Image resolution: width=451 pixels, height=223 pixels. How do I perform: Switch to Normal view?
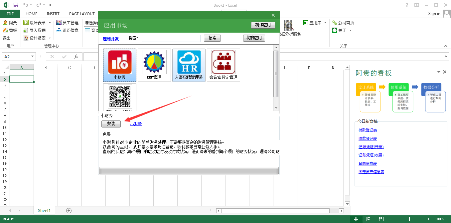(x=356, y=219)
